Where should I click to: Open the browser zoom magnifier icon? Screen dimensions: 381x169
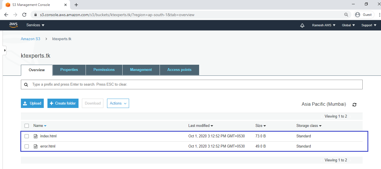(x=346, y=15)
